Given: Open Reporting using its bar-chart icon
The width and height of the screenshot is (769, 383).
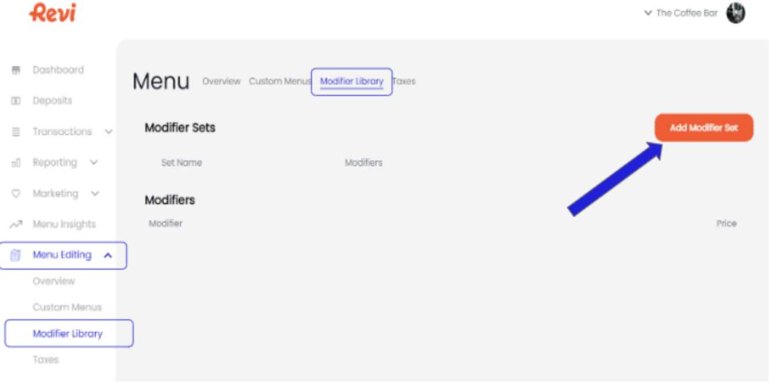Looking at the screenshot, I should pos(15,162).
